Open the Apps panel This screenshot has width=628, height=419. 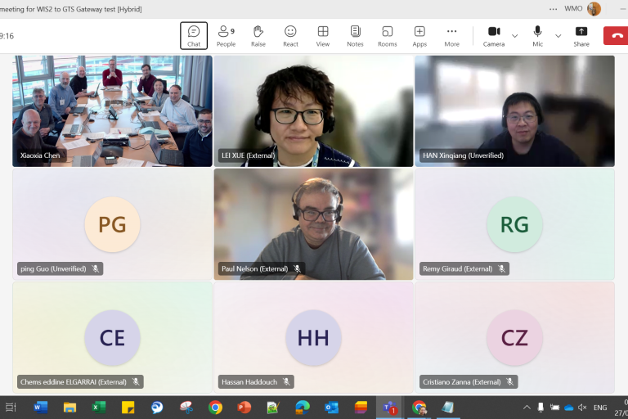pos(419,35)
